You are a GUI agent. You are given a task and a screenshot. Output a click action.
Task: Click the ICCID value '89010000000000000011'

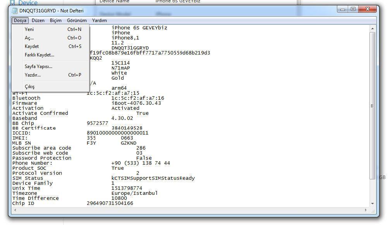(x=118, y=133)
